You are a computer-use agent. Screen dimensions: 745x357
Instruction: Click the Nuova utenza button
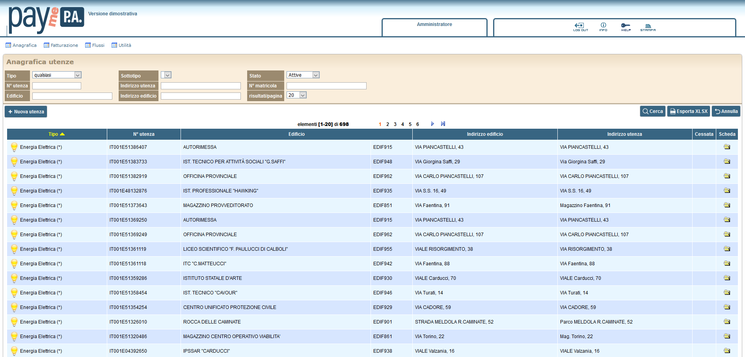(26, 111)
